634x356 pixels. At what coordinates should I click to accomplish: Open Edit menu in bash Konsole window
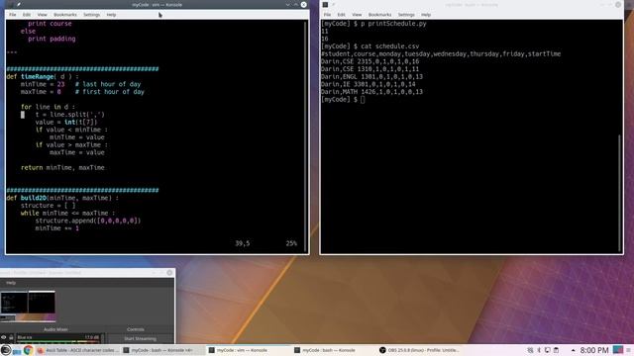(341, 15)
